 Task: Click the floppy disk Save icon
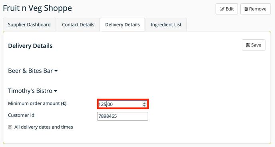248,45
